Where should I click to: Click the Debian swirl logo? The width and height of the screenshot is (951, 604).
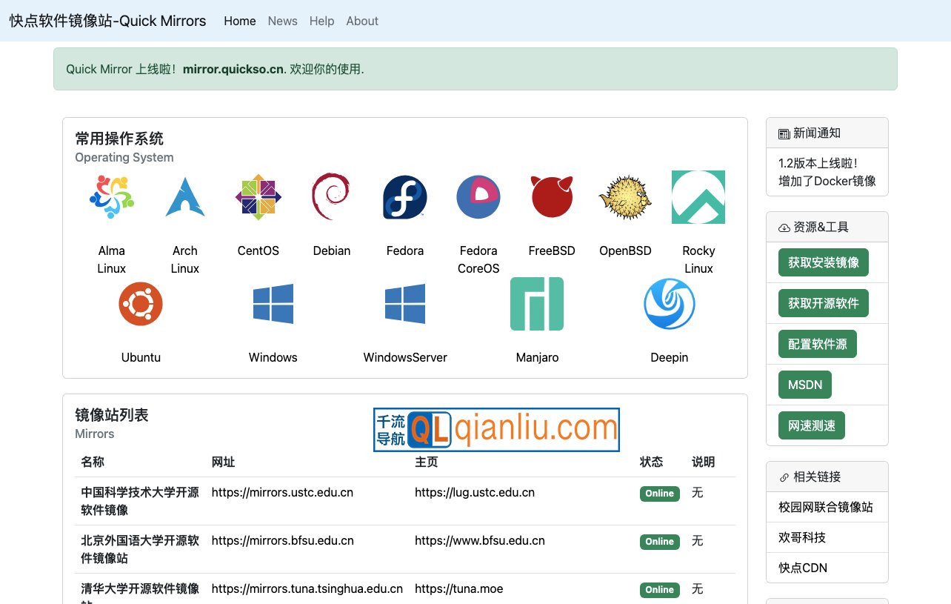331,197
